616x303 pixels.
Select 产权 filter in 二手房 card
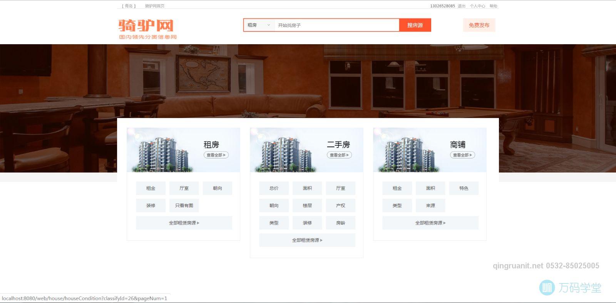341,205
